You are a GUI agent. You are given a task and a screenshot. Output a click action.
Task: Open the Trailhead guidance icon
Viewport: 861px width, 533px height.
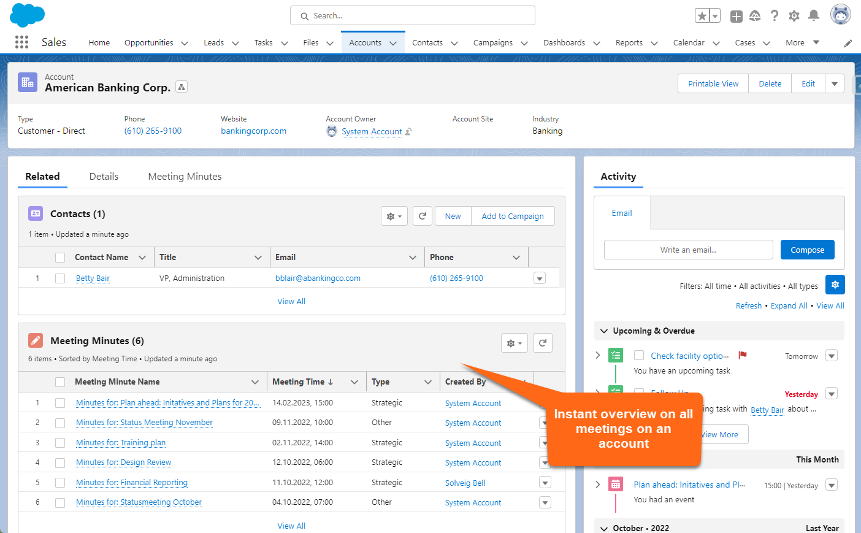755,16
